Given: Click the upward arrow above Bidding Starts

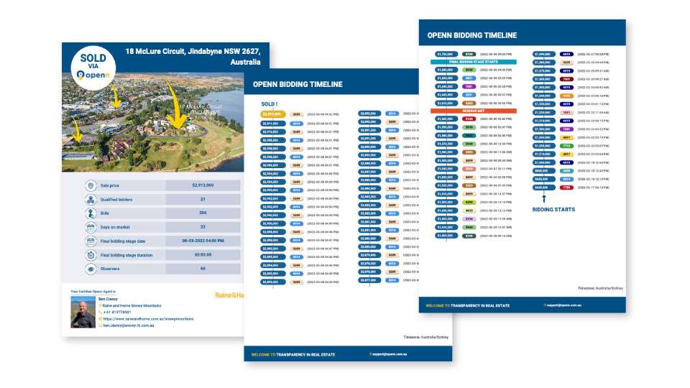Looking at the screenshot, I should click(x=544, y=199).
